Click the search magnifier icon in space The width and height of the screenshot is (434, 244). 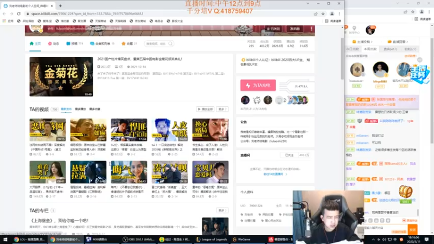click(x=170, y=44)
